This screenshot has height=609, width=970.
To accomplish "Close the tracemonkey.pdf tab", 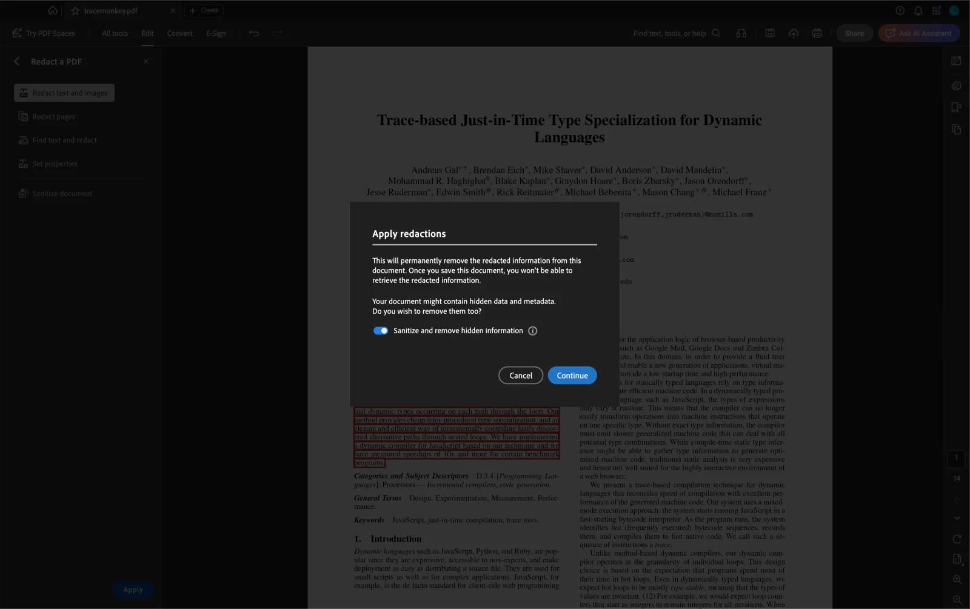I will point(173,10).
